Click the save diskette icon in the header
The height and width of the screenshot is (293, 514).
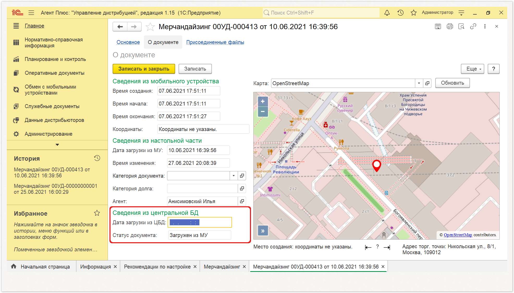coord(438,26)
